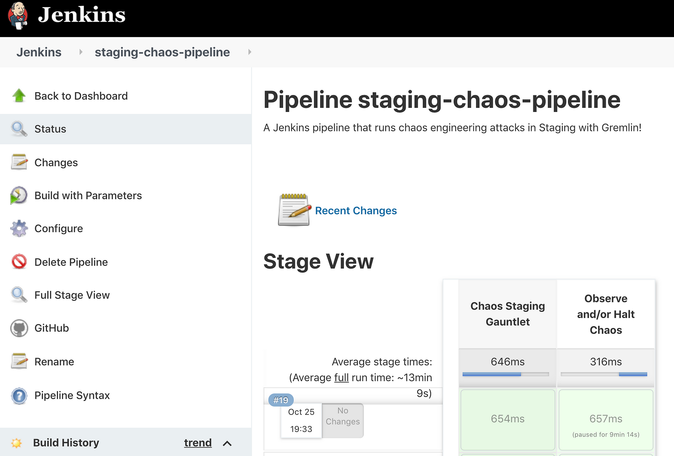Click the Pipeline Syntax question mark icon
The height and width of the screenshot is (456, 674).
[19, 395]
